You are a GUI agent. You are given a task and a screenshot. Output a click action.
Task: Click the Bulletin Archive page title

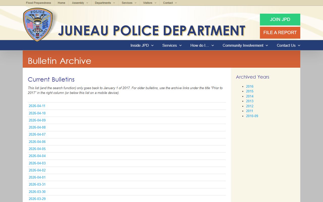tap(60, 61)
